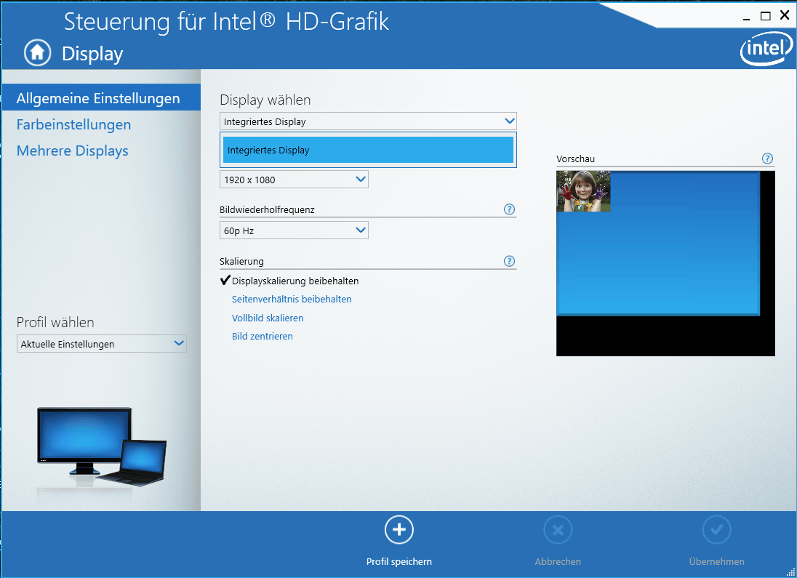Open help for Skalierung section
Screen dimensions: 797x578
(509, 261)
